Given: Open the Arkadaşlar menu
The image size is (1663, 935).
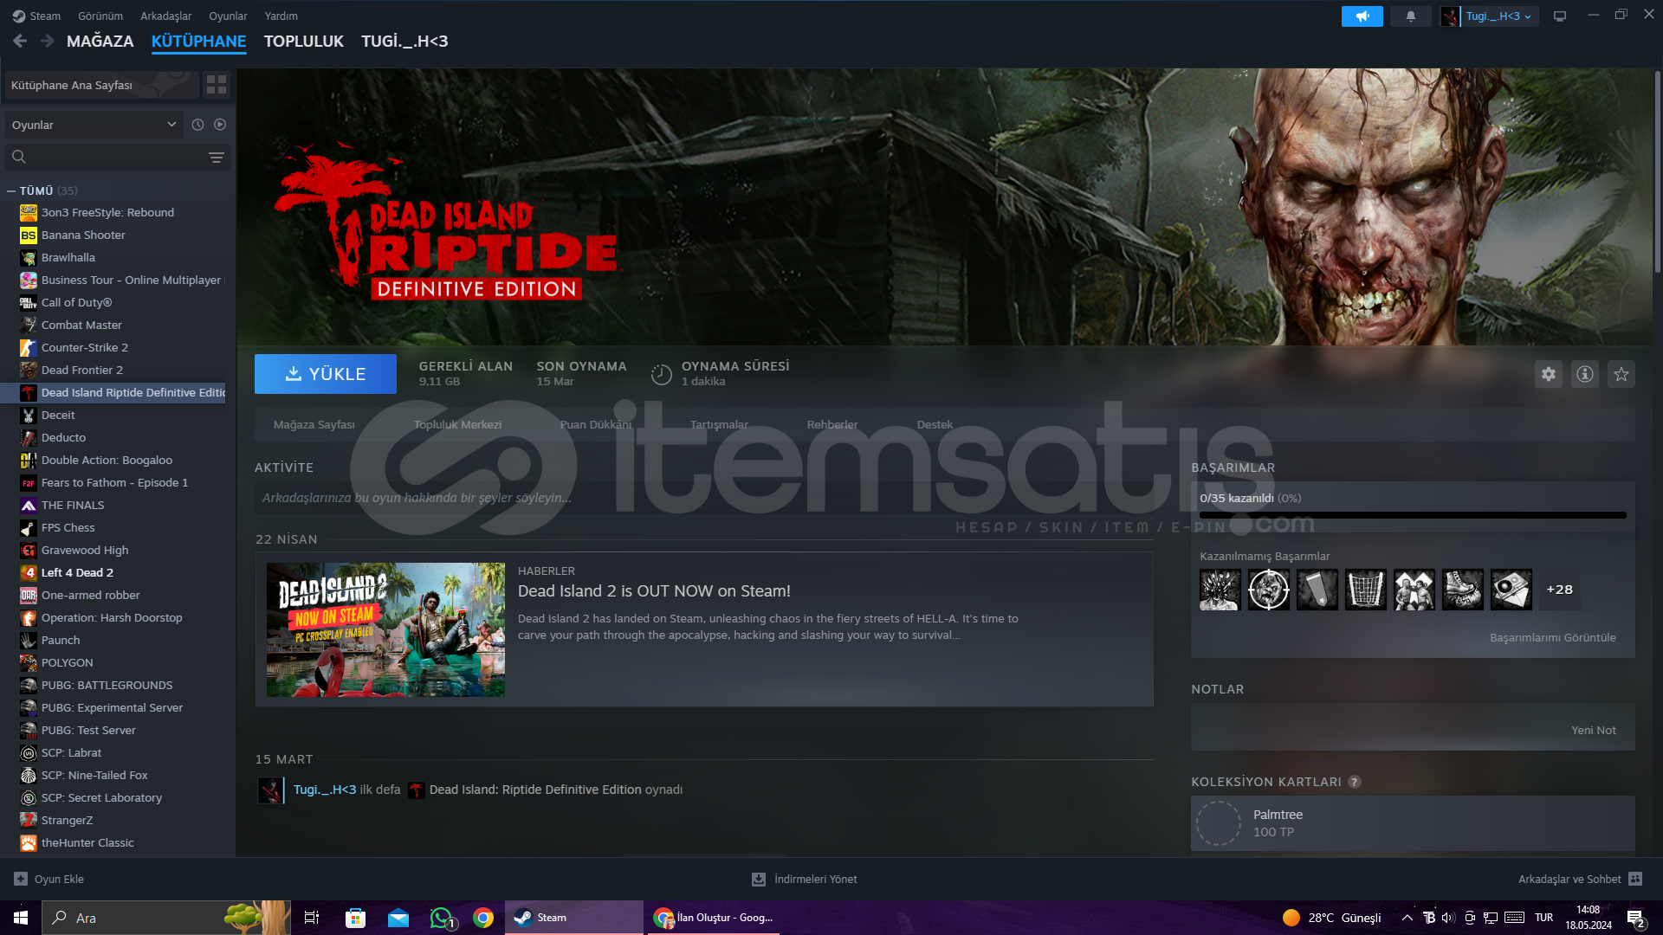Looking at the screenshot, I should click(x=165, y=16).
